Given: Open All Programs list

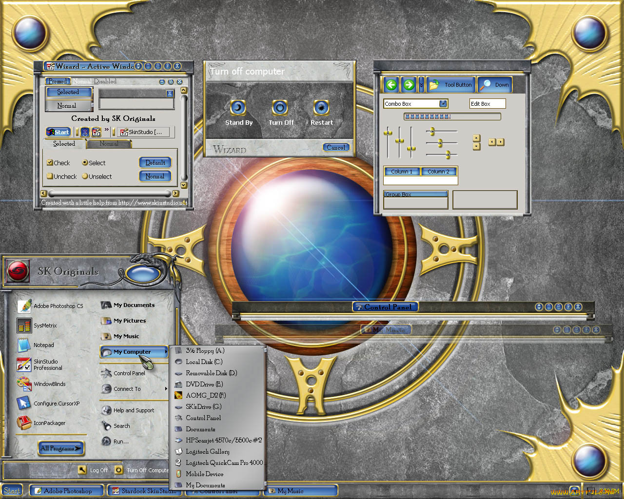Looking at the screenshot, I should point(61,448).
